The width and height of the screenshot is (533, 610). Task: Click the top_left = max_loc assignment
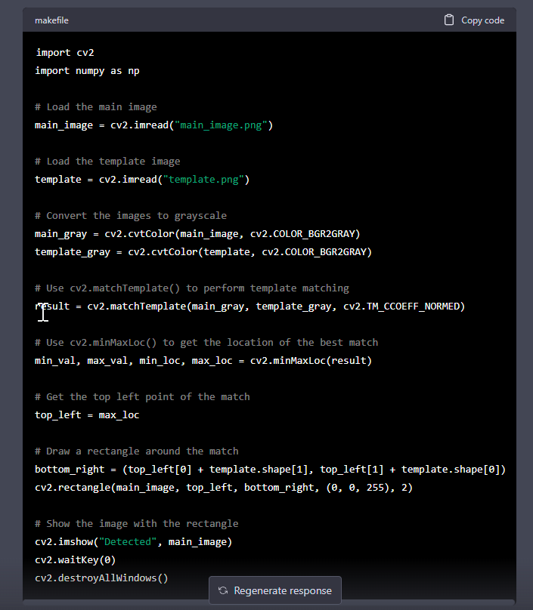tap(88, 414)
